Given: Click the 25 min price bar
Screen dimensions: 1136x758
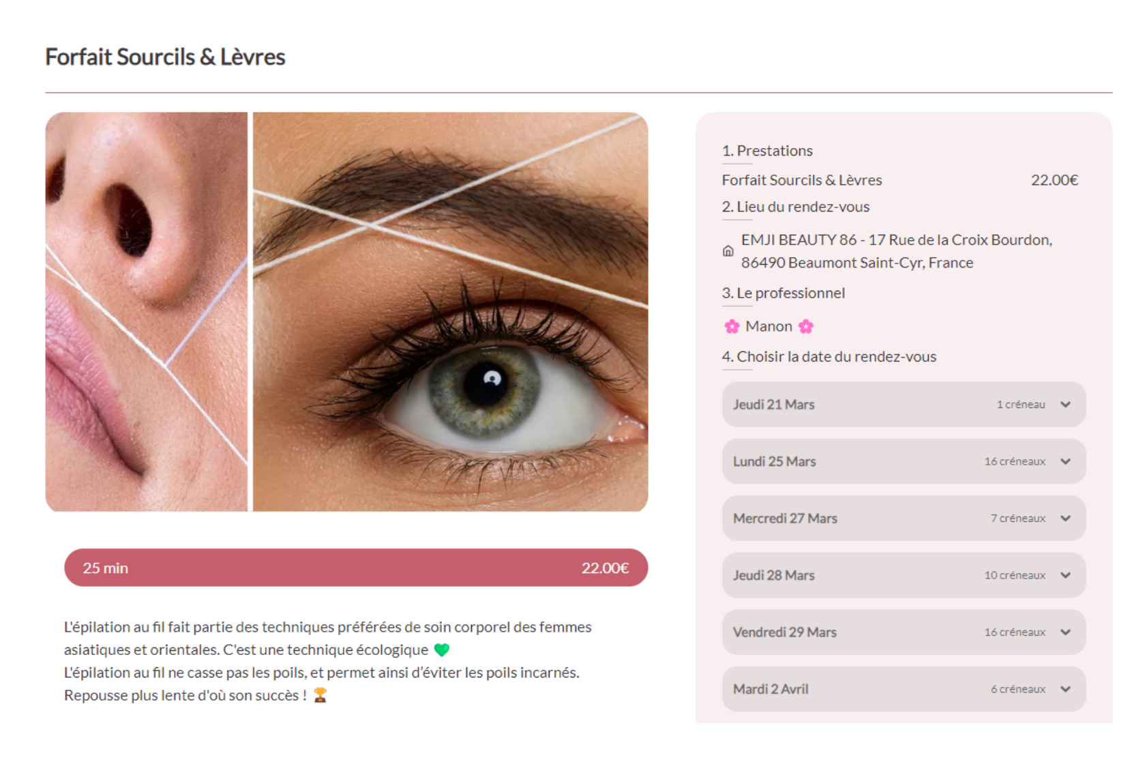Looking at the screenshot, I should pos(356,568).
